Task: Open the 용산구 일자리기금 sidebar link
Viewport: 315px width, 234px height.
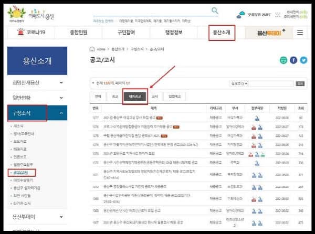Action: [x=27, y=188]
